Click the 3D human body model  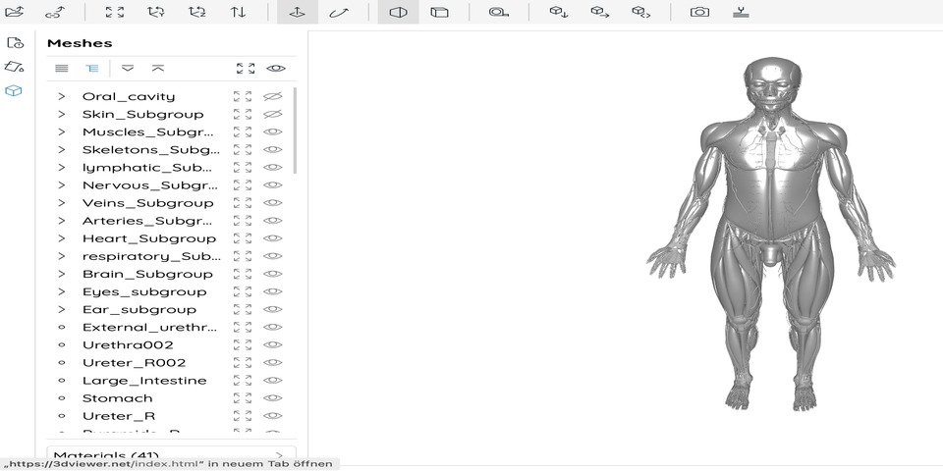[x=770, y=235]
